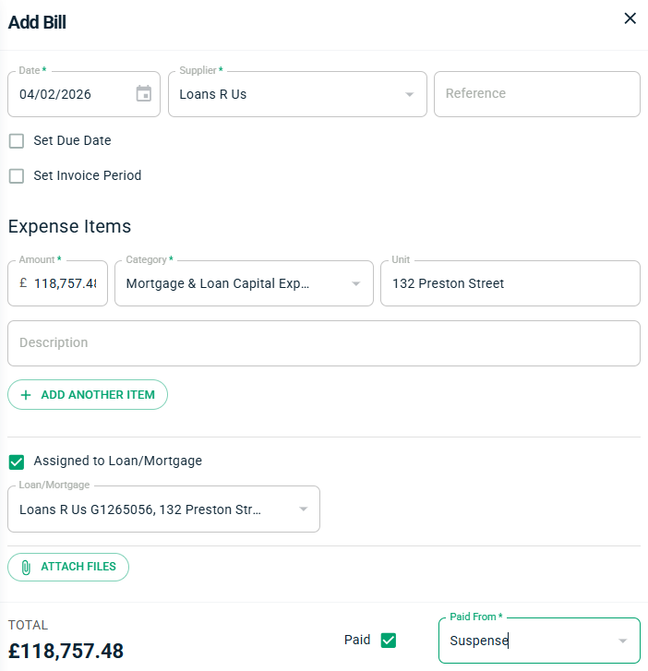Viewport: 648px width, 671px height.
Task: Click the plus icon to add item
Action: (x=26, y=394)
